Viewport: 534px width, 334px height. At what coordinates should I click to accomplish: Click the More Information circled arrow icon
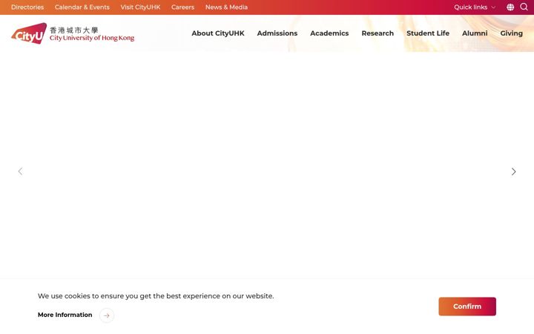[107, 315]
